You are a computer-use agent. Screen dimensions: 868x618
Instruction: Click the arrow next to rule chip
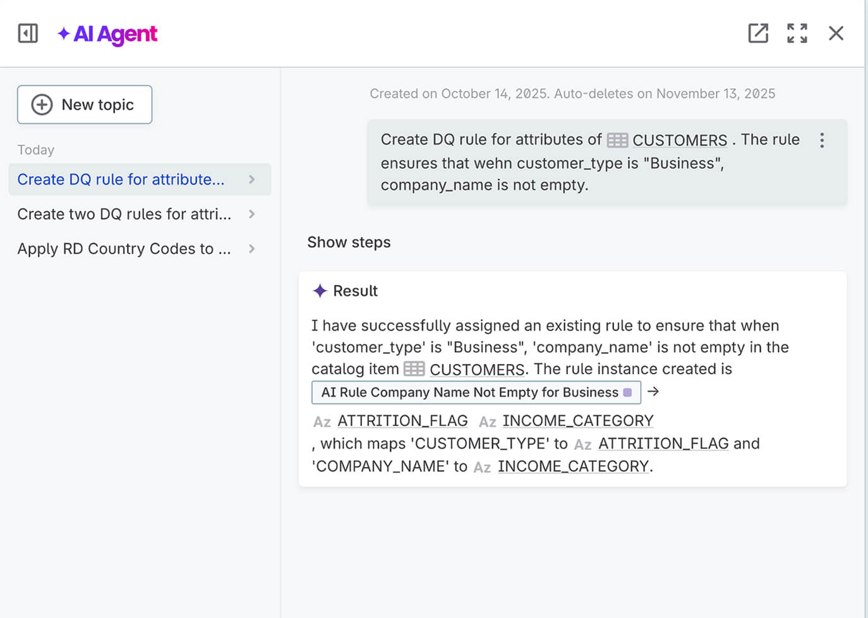(x=653, y=392)
